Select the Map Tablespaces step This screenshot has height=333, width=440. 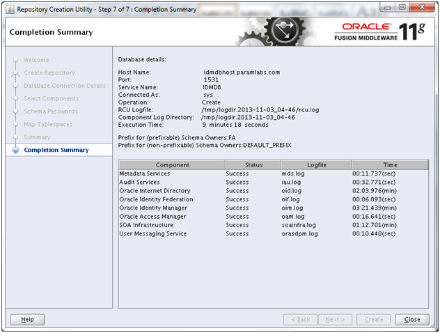48,125
